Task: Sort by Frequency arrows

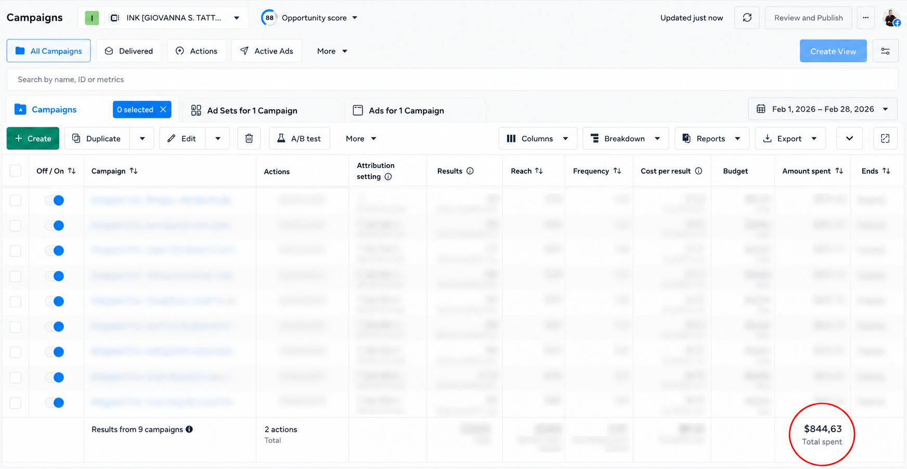Action: pyautogui.click(x=617, y=171)
